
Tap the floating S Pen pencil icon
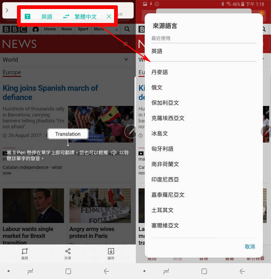click(x=130, y=132)
